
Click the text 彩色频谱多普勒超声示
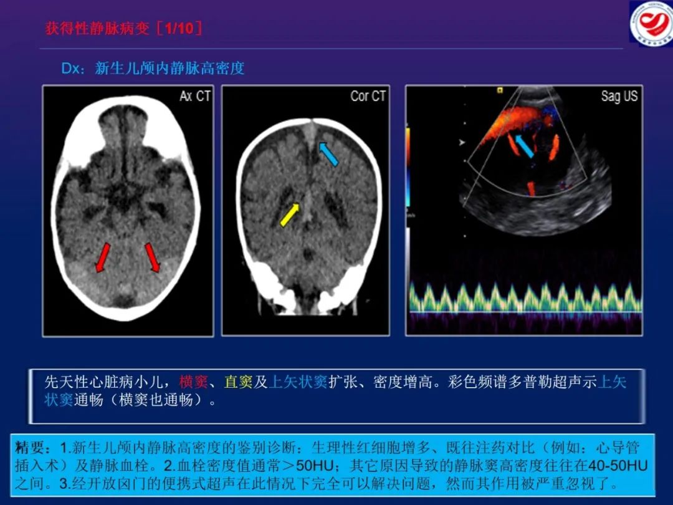522,382
